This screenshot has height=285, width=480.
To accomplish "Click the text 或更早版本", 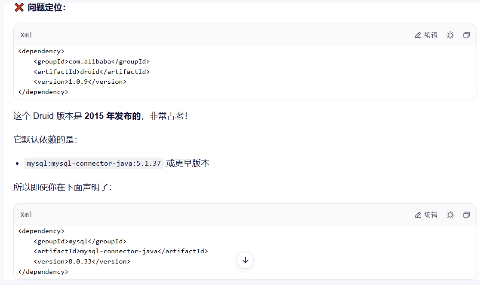I will (188, 164).
